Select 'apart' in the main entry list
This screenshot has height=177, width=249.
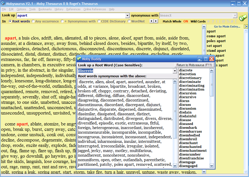coord(211,31)
